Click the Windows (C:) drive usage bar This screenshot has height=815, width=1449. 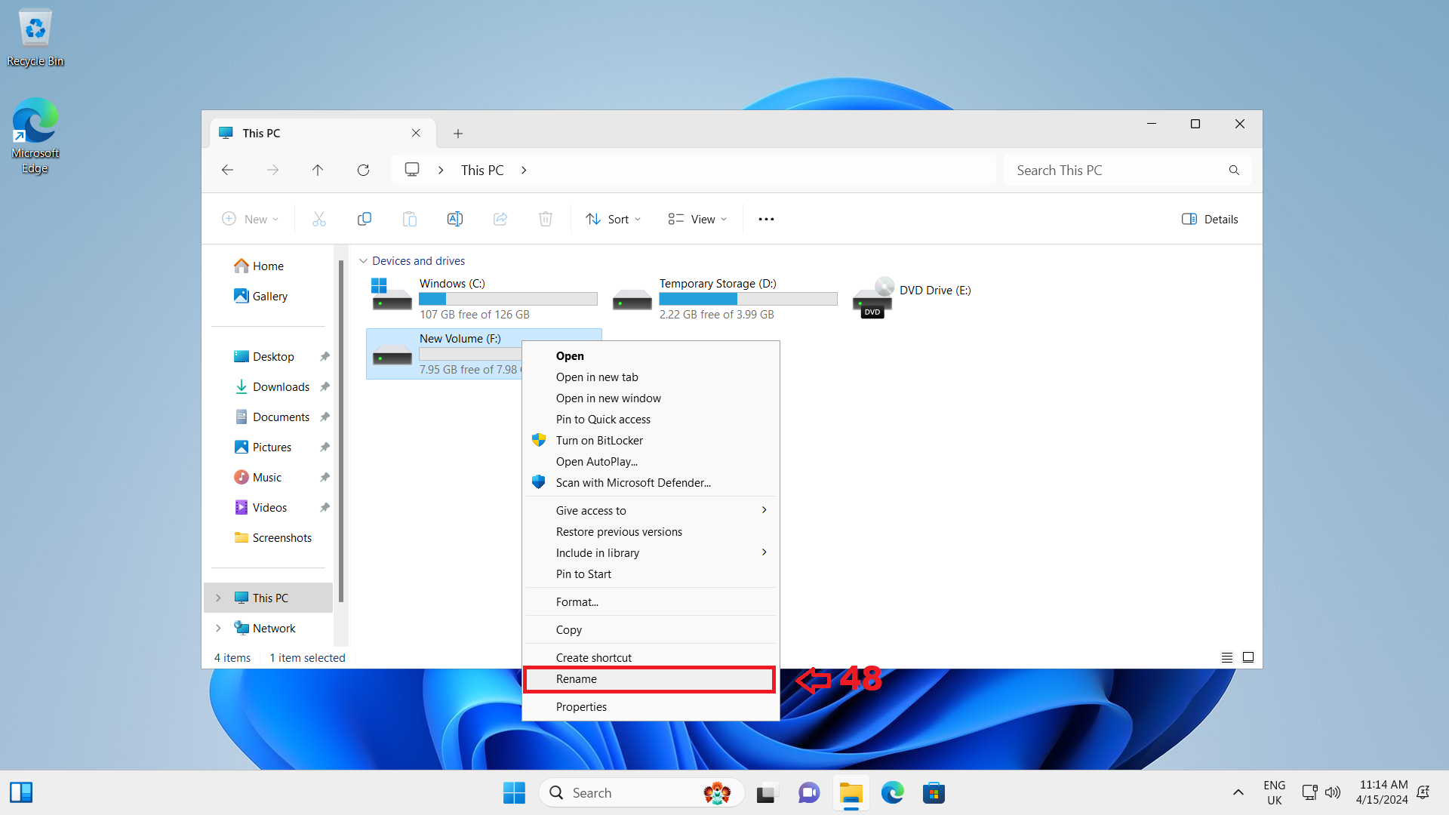pos(508,299)
